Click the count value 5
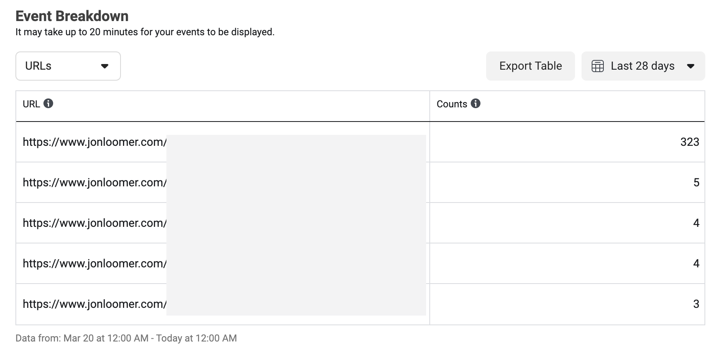The height and width of the screenshot is (350, 728). [x=696, y=182]
